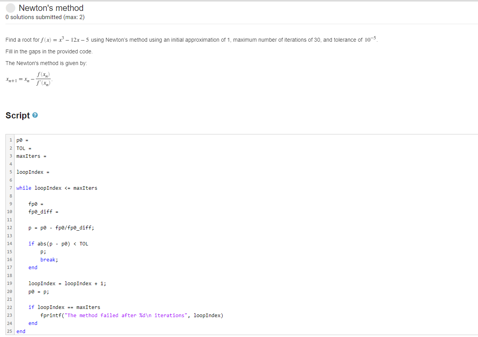This screenshot has height=337, width=478.
Task: Click the break statement on line 16
Action: tap(48, 259)
